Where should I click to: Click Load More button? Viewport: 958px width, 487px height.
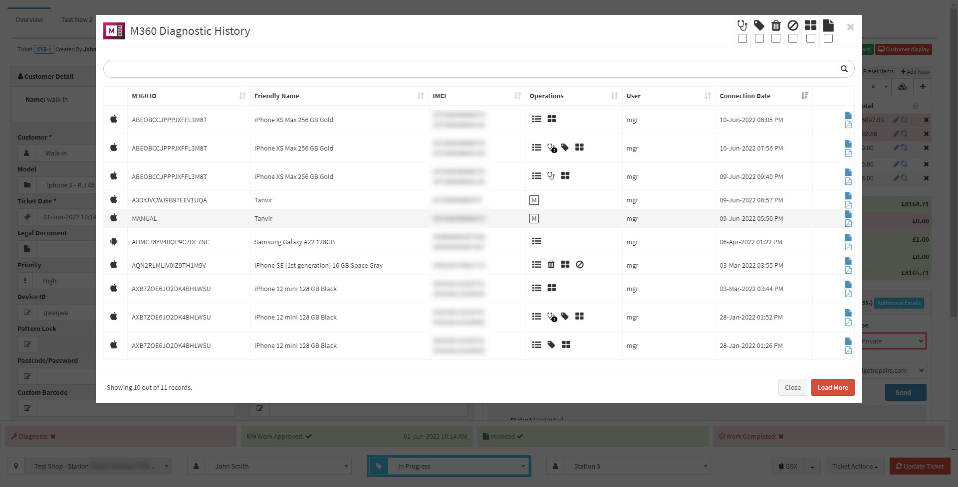point(833,387)
